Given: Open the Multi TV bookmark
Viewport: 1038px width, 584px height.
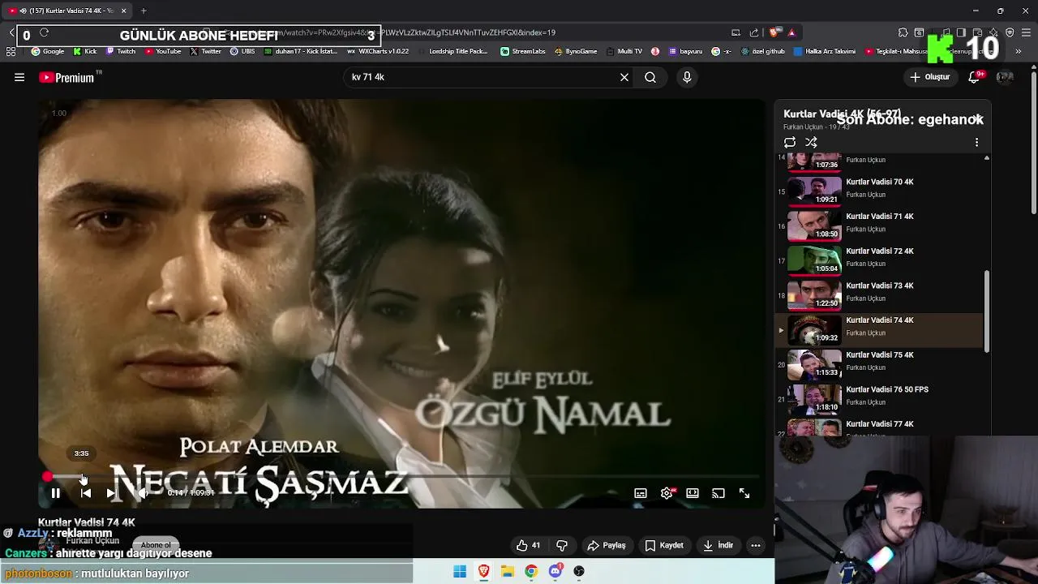Looking at the screenshot, I should (x=624, y=51).
